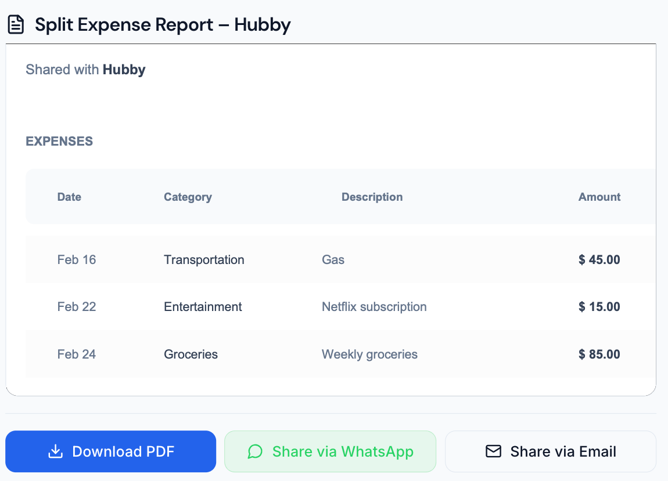The width and height of the screenshot is (668, 481).
Task: Click the EXPENSES section heading
Action: click(x=59, y=141)
